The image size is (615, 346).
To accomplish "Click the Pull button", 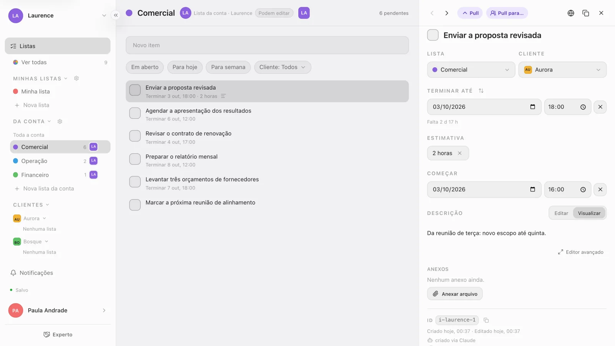I will click(470, 13).
